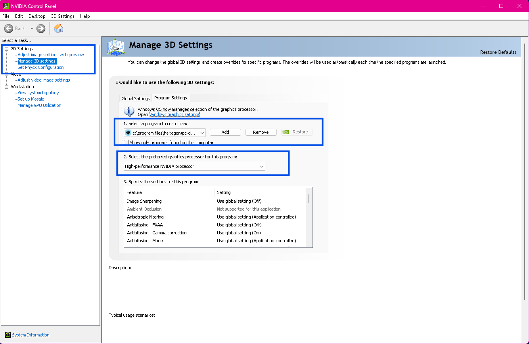Select the Program Settings tab
Screen dimensions: 529x344
[171, 98]
